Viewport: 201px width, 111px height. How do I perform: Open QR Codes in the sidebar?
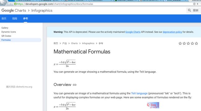6,36
